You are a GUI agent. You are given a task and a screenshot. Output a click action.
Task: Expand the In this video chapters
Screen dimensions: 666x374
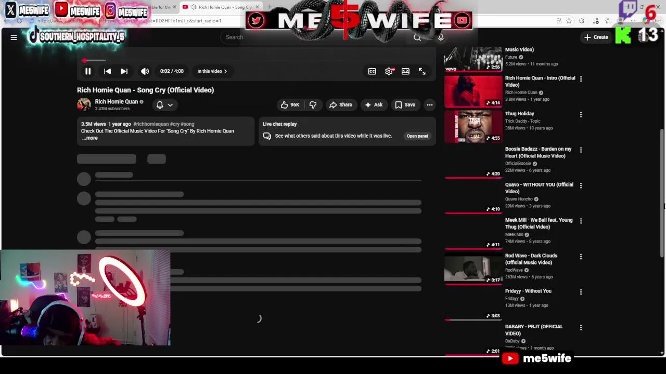(212, 71)
